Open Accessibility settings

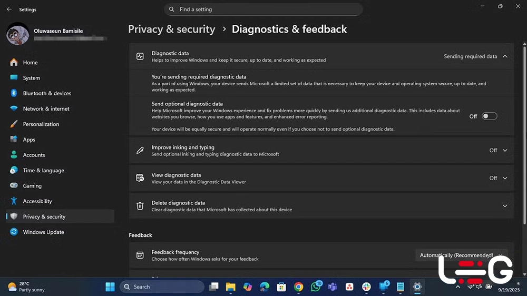[x=37, y=201]
